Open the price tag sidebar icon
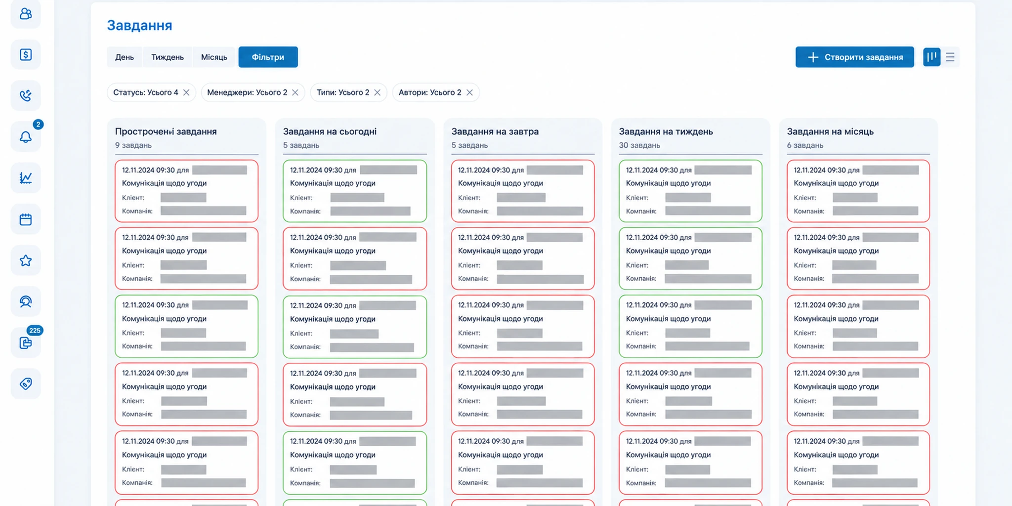This screenshot has height=506, width=1012. click(26, 383)
